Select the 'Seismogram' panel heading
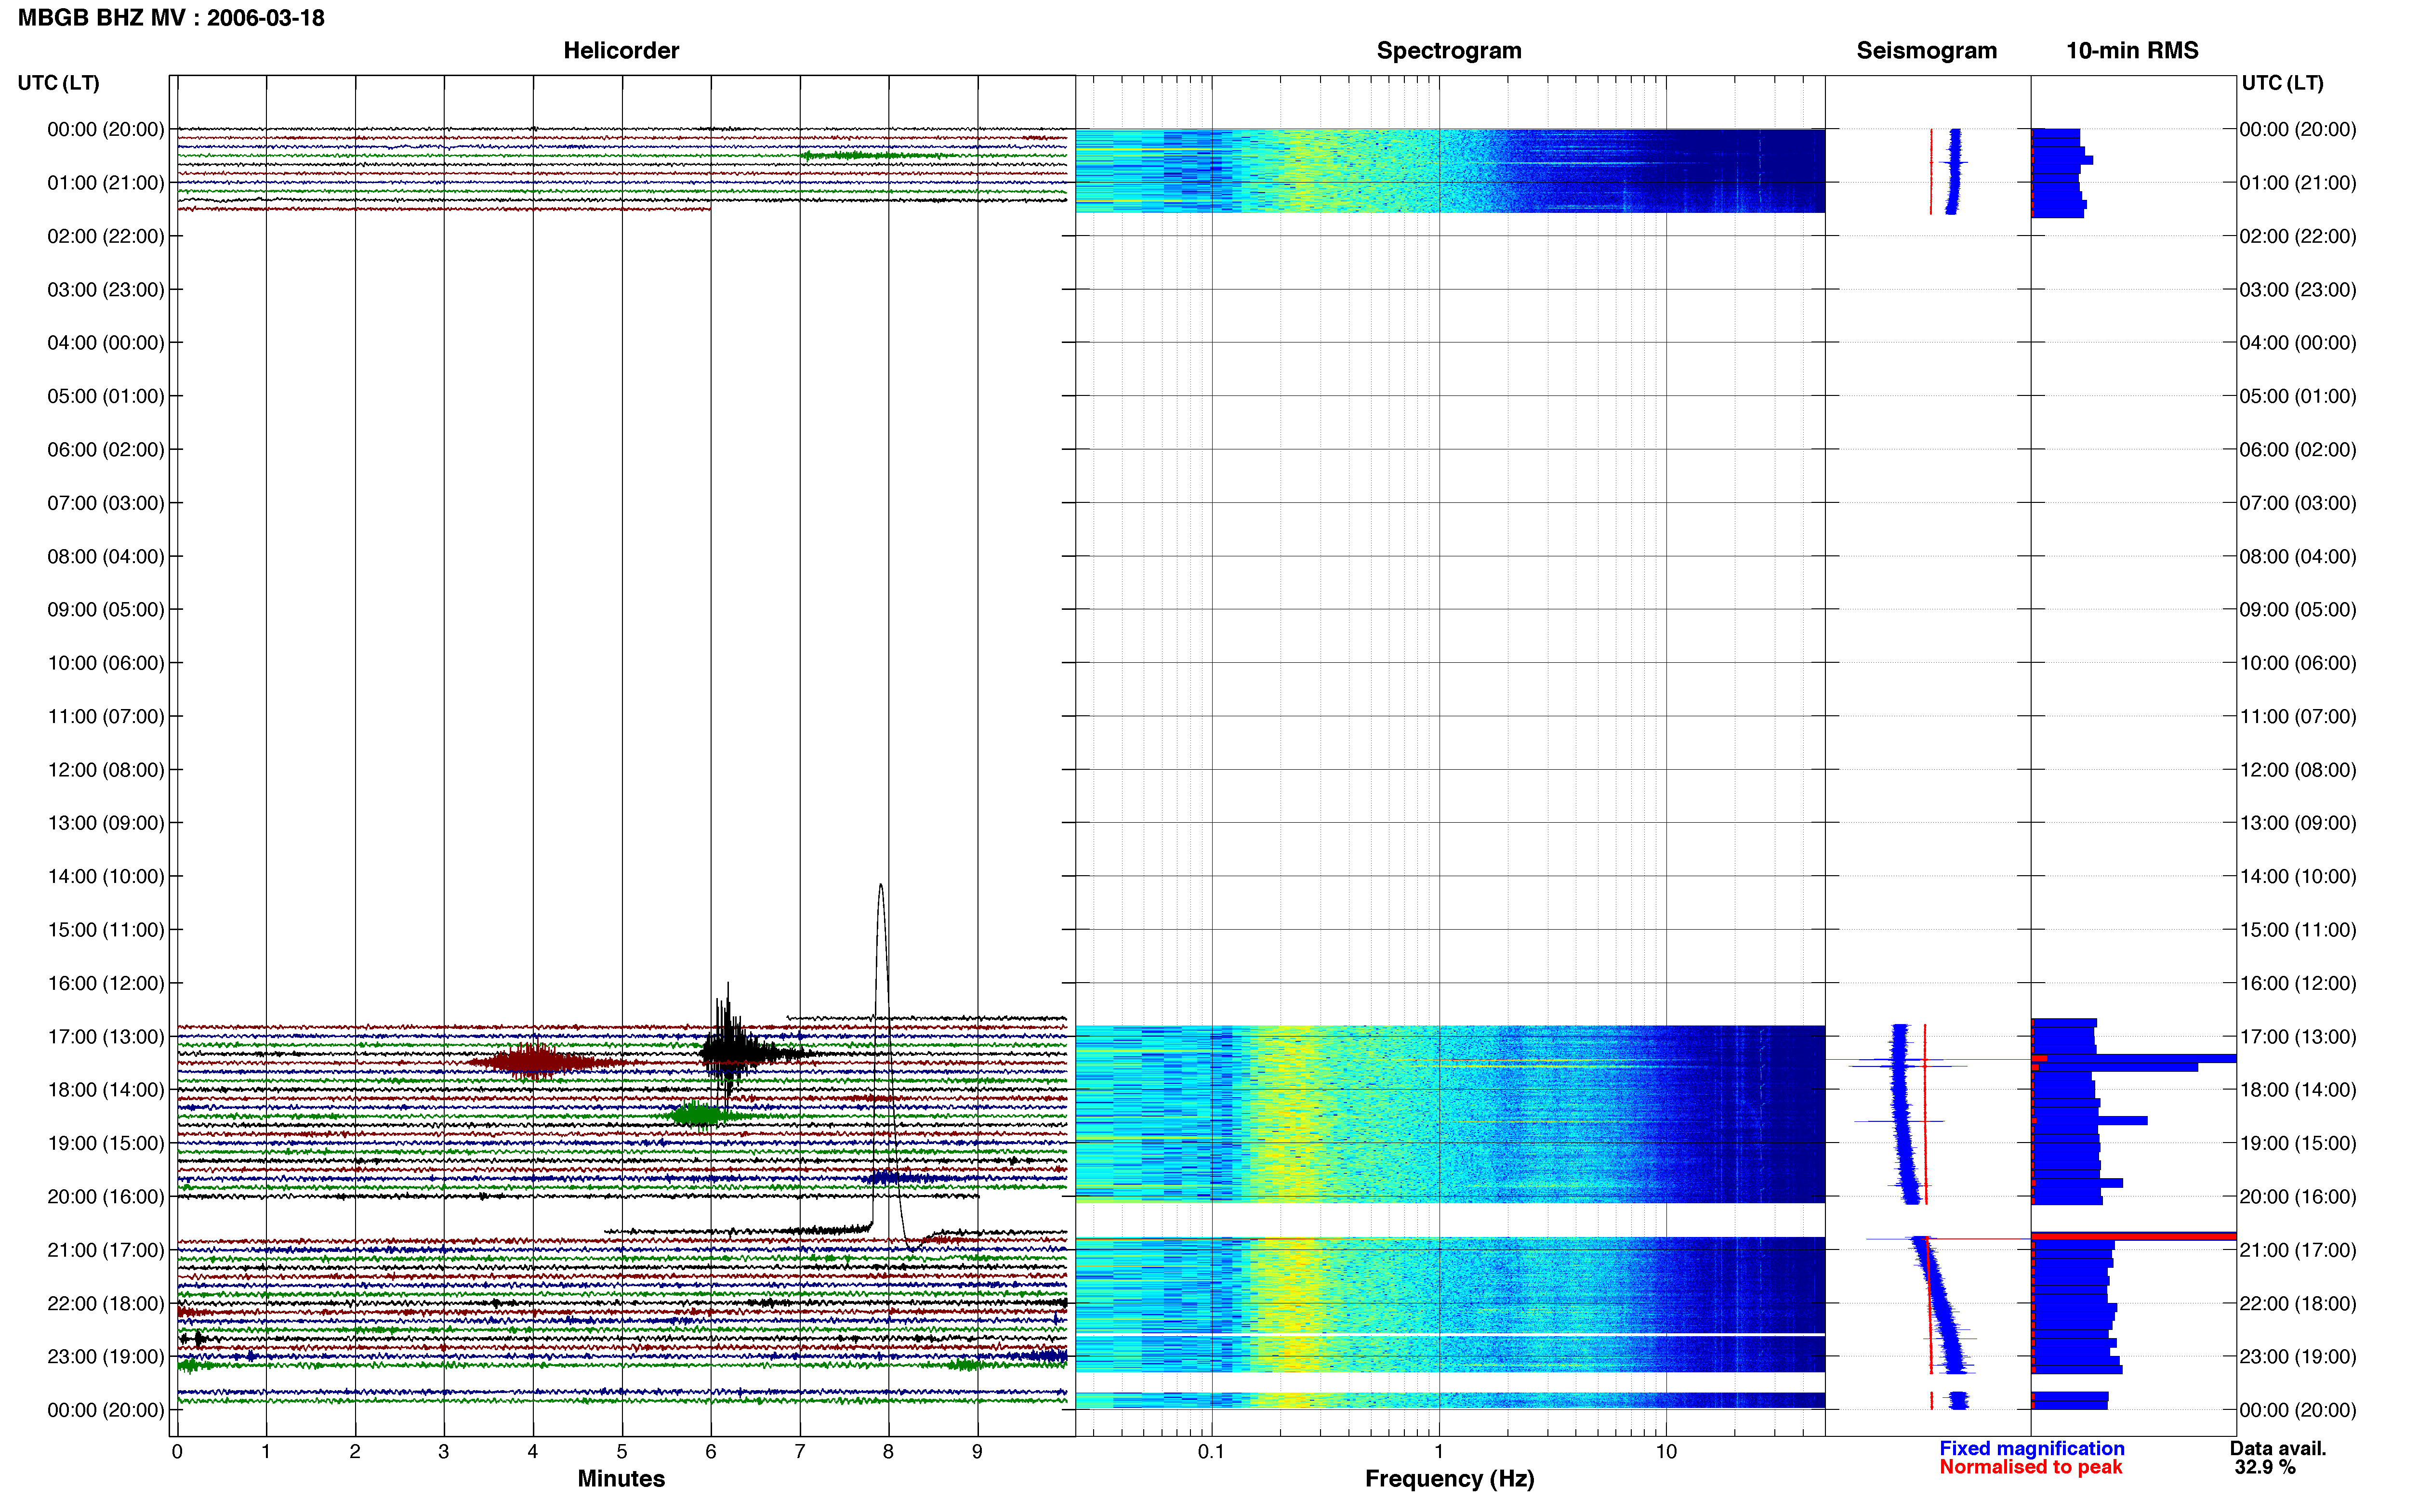 1926,51
